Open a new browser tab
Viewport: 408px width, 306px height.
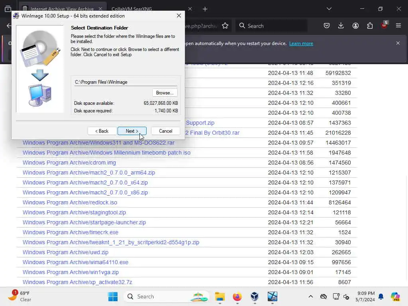205,9
